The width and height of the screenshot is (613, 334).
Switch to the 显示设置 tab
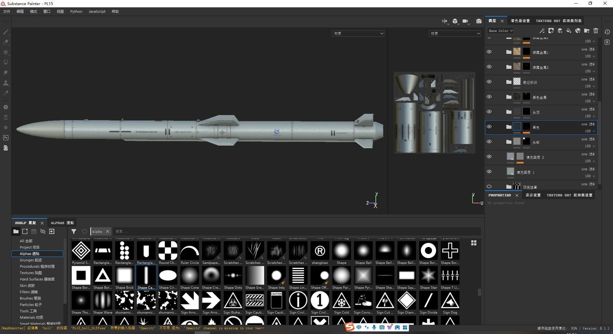533,195
